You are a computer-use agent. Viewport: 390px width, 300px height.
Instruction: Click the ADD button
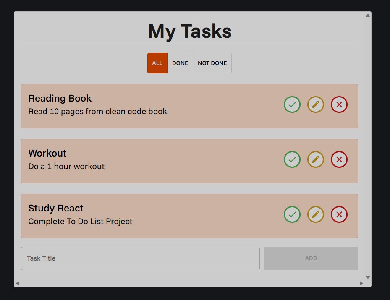[311, 258]
